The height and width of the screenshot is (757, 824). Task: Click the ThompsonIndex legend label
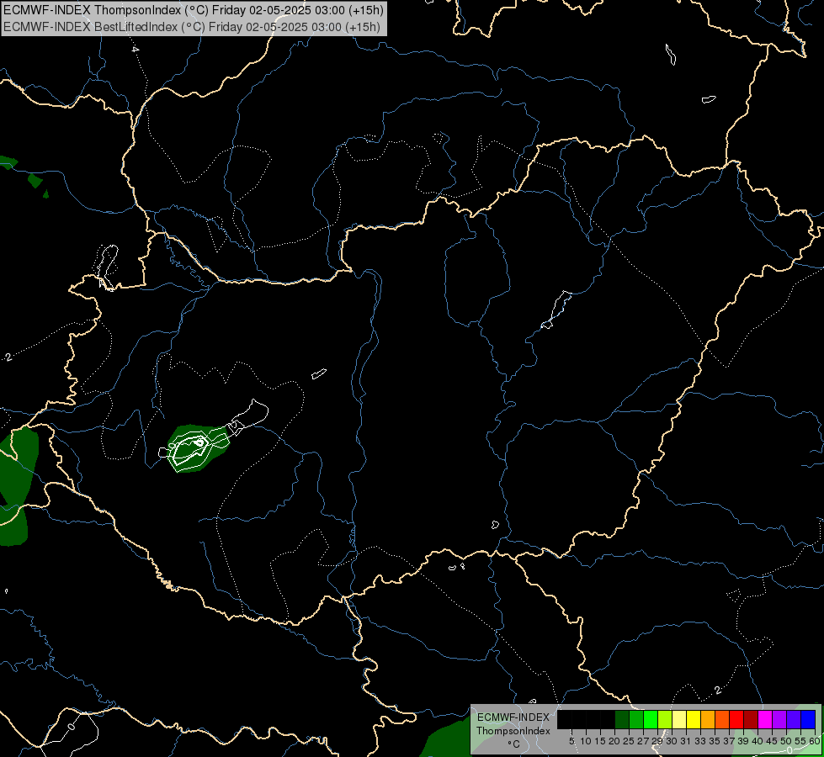[x=513, y=731]
